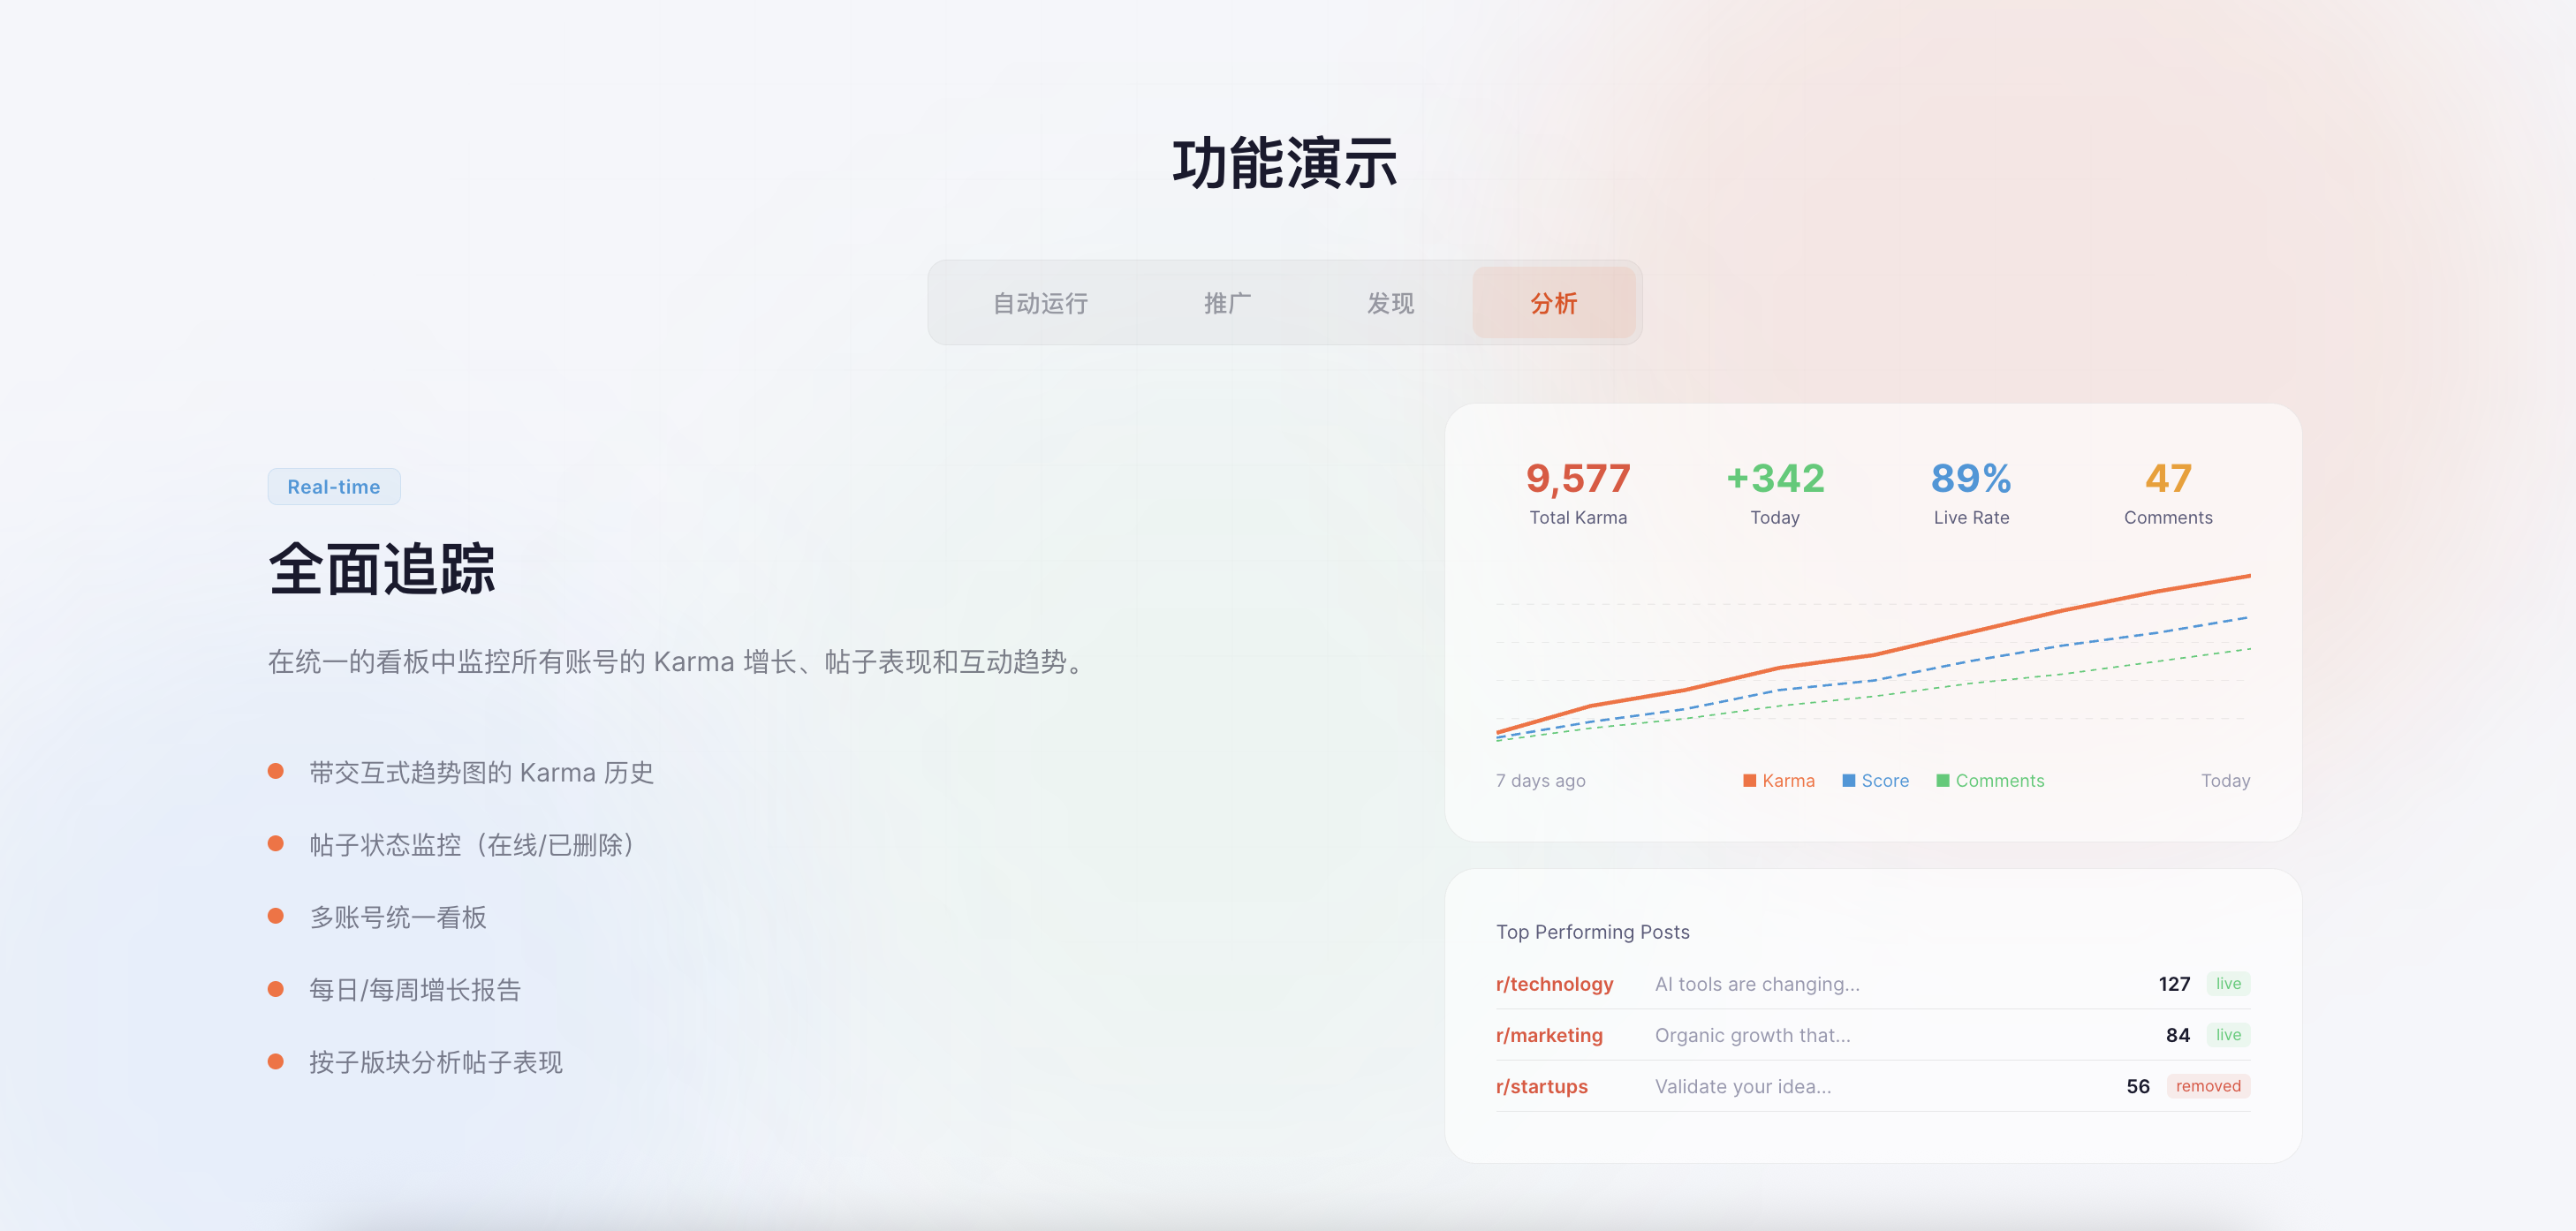Toggle the live badge on r/marketing post
The image size is (2576, 1231).
coord(2227,1035)
